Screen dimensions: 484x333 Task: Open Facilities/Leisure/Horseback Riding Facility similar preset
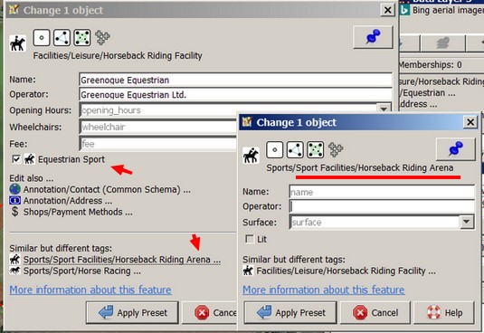pyautogui.click(x=346, y=271)
